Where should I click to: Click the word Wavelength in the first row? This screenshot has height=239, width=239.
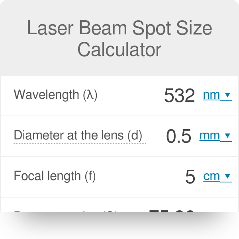[x=46, y=95]
